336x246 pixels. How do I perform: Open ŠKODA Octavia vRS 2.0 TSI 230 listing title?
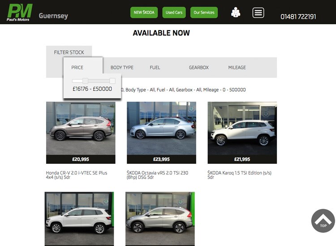pos(157,175)
